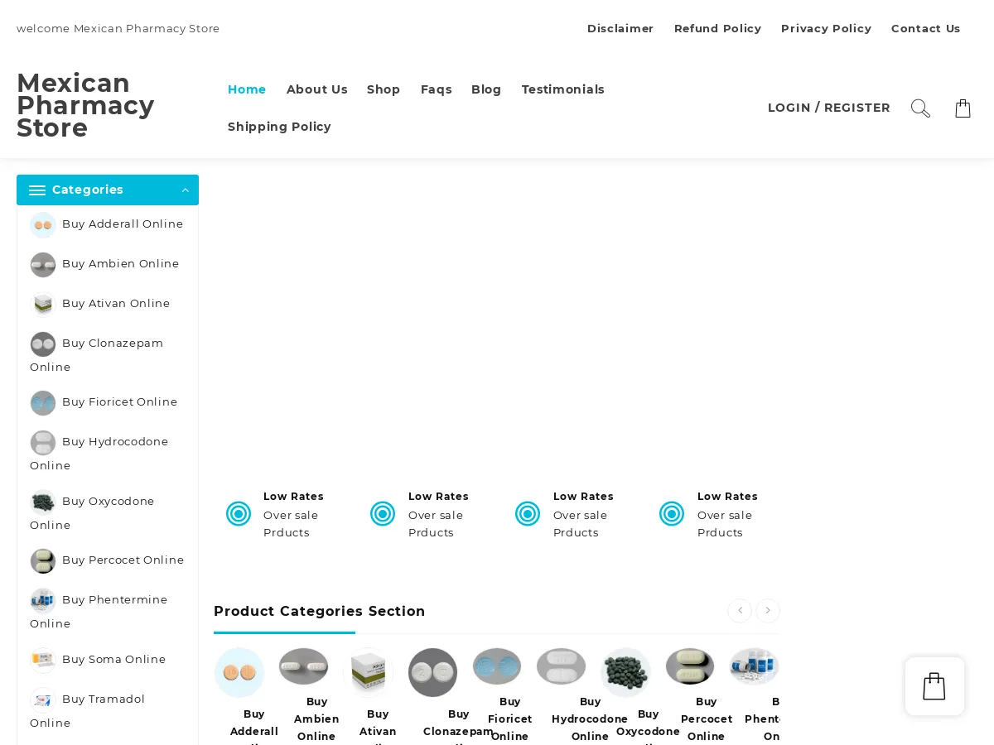Open the Disclaimer page link

tap(620, 28)
